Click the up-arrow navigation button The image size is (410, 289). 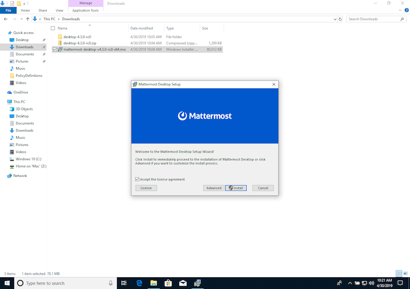27,19
